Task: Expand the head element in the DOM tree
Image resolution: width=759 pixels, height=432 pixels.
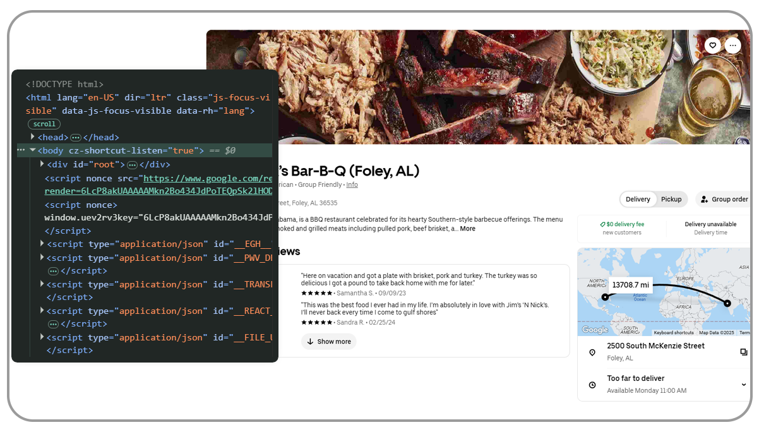Action: pyautogui.click(x=33, y=137)
